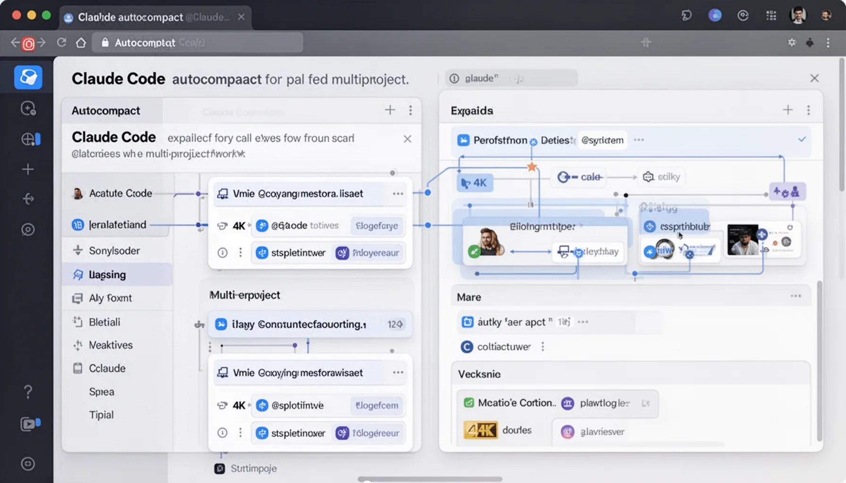Click the 4K badge in the flow diagram
The width and height of the screenshot is (846, 483).
tap(474, 183)
